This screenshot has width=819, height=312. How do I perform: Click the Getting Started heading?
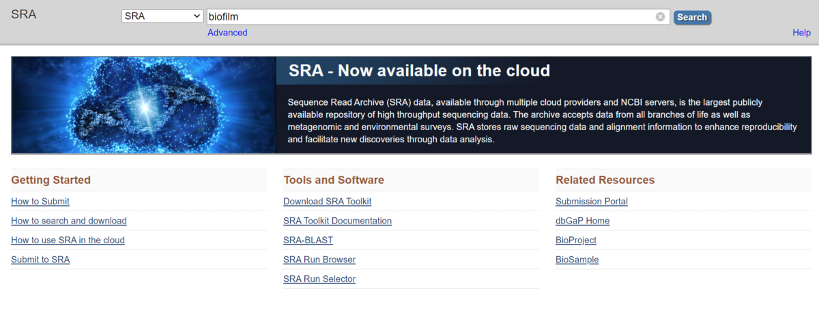51,181
